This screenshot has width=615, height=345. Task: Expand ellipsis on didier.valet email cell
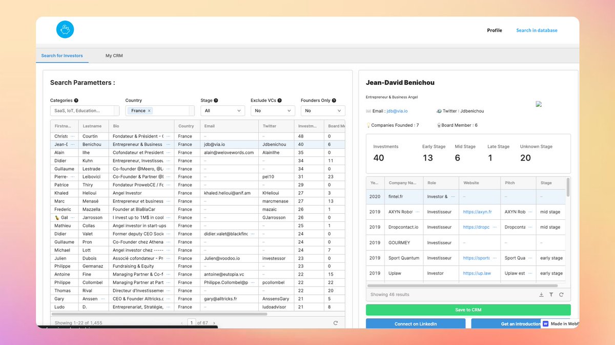click(x=252, y=234)
